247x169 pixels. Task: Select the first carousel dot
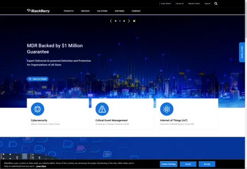116,21
